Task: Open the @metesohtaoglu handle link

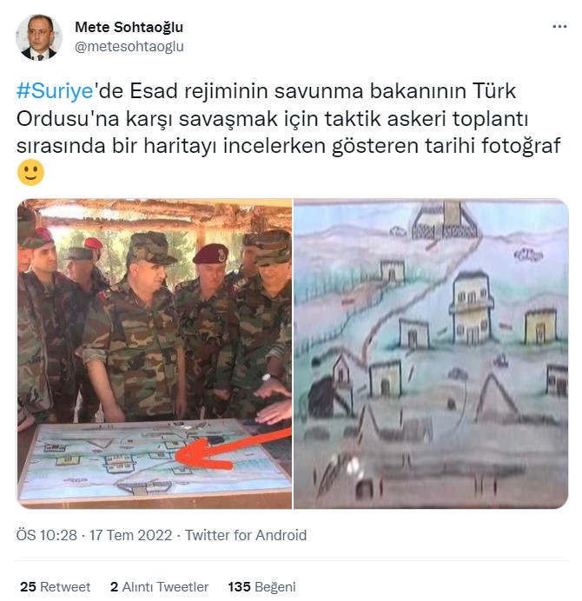Action: coord(129,47)
